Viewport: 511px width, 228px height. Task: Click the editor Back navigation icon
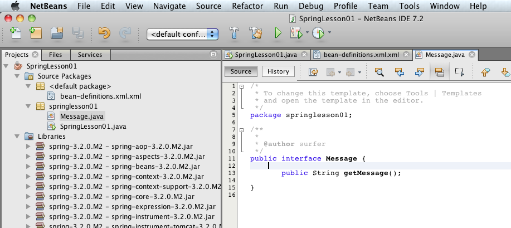click(x=331, y=72)
